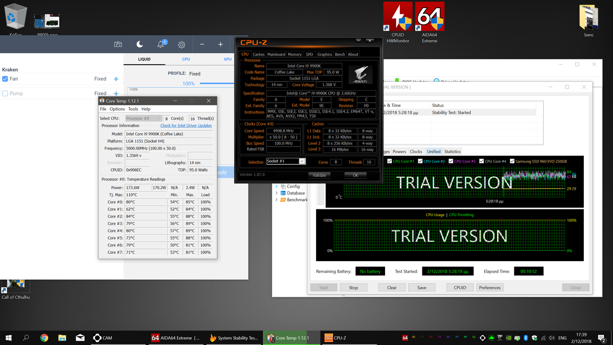Switch to CPU-Z SPD tab
This screenshot has height=345, width=613.
coord(309,54)
